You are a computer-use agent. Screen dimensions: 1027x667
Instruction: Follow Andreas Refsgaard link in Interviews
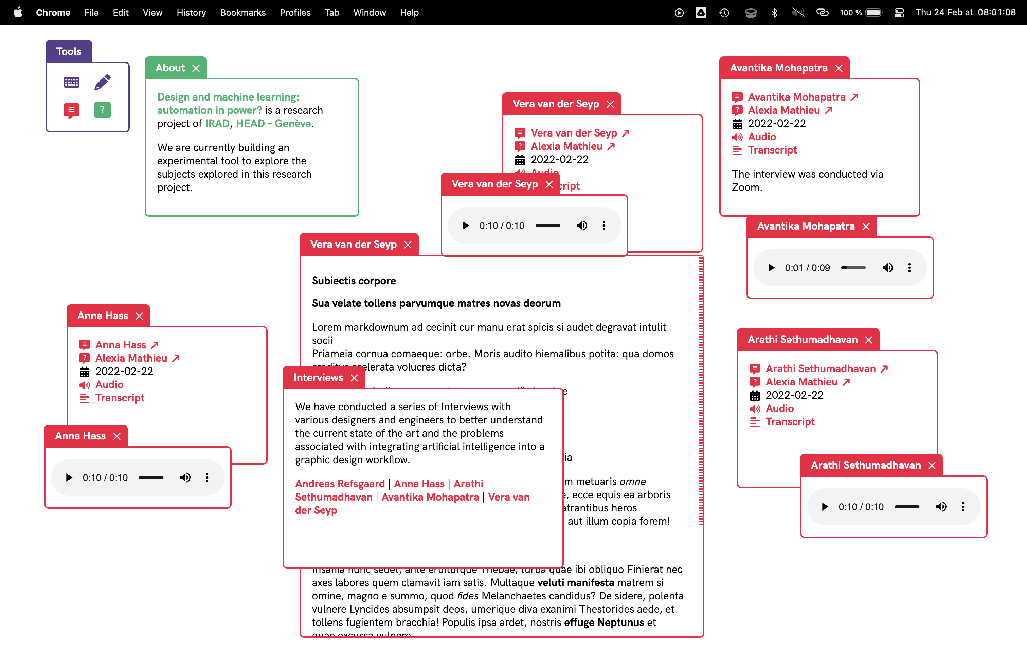coord(340,484)
